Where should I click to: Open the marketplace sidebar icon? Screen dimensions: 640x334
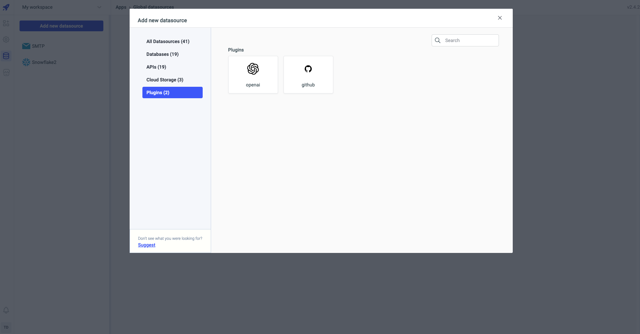6,72
